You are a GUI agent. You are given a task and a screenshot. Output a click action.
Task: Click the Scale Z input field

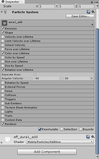[86, 6]
